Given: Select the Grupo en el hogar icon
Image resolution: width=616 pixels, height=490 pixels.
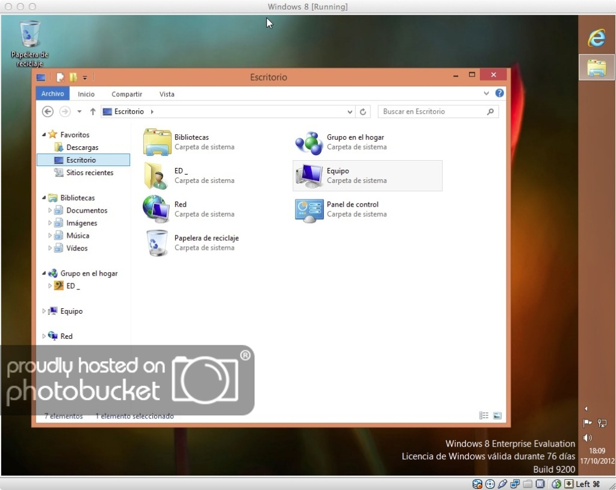Looking at the screenshot, I should tap(309, 142).
